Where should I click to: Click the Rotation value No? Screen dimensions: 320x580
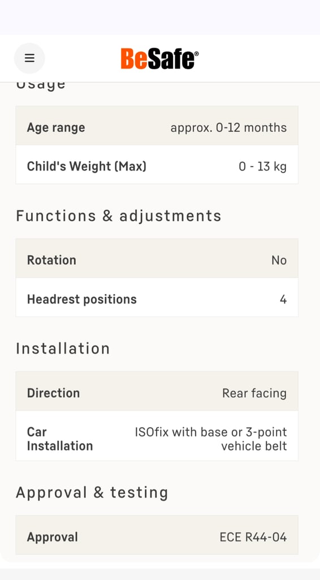point(279,261)
